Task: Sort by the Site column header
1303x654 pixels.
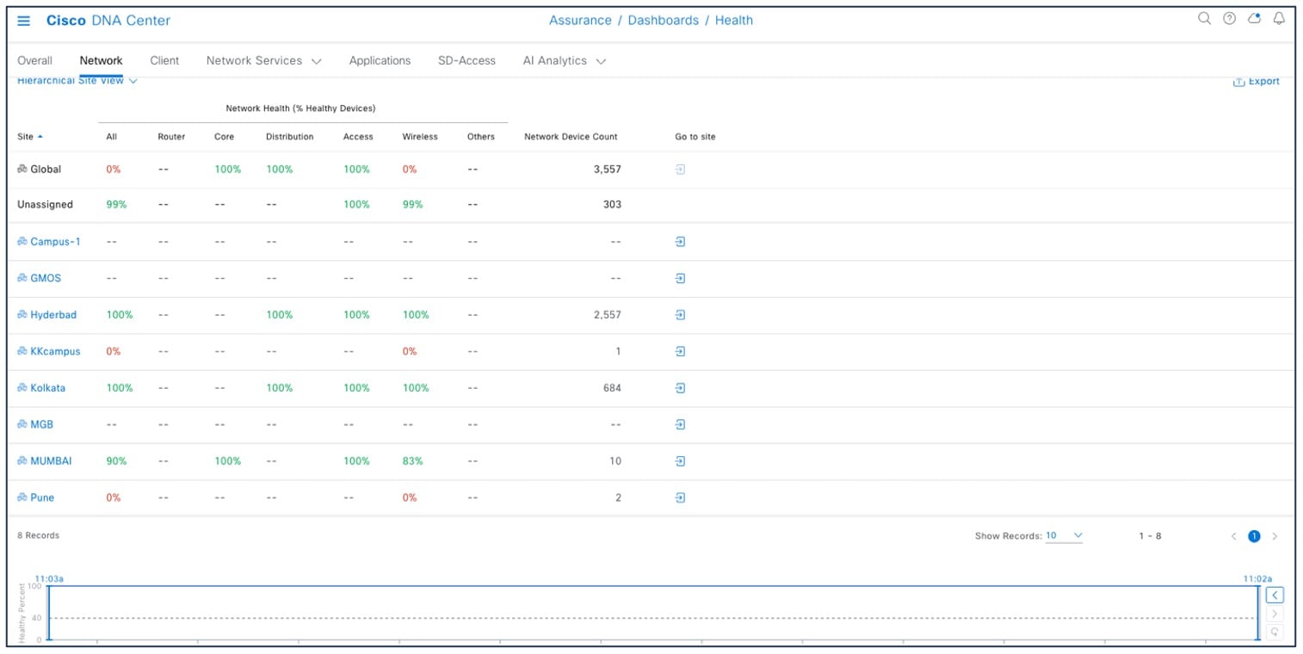Action: click(30, 137)
